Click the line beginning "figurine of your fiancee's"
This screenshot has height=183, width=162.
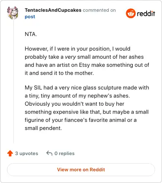point(81,120)
